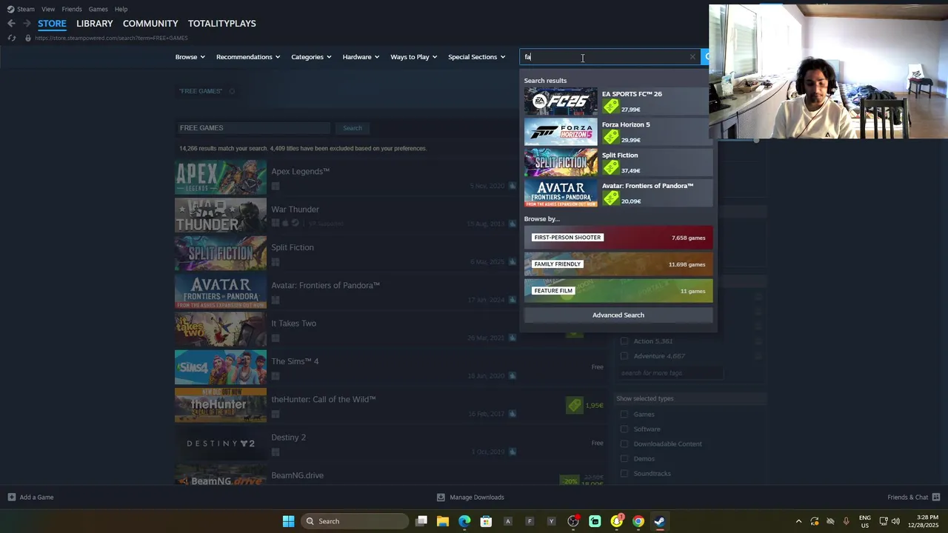Open the Games menu
948x533 pixels.
(98, 9)
